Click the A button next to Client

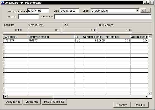tap(143, 11)
